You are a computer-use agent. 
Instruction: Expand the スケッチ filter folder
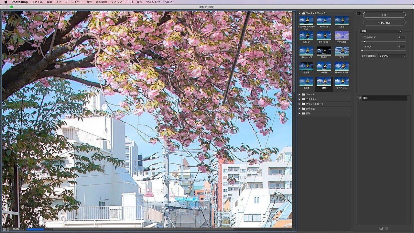pyautogui.click(x=300, y=94)
